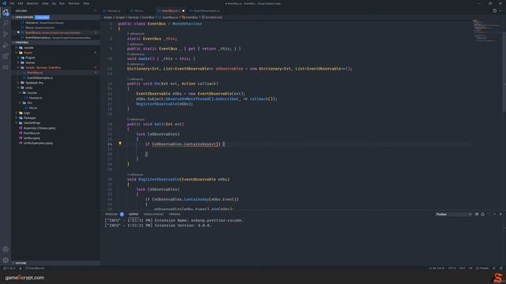Screen dimensions: 506x284
Task: Switch to the Terminal panel tab
Action: pyautogui.click(x=175, y=214)
